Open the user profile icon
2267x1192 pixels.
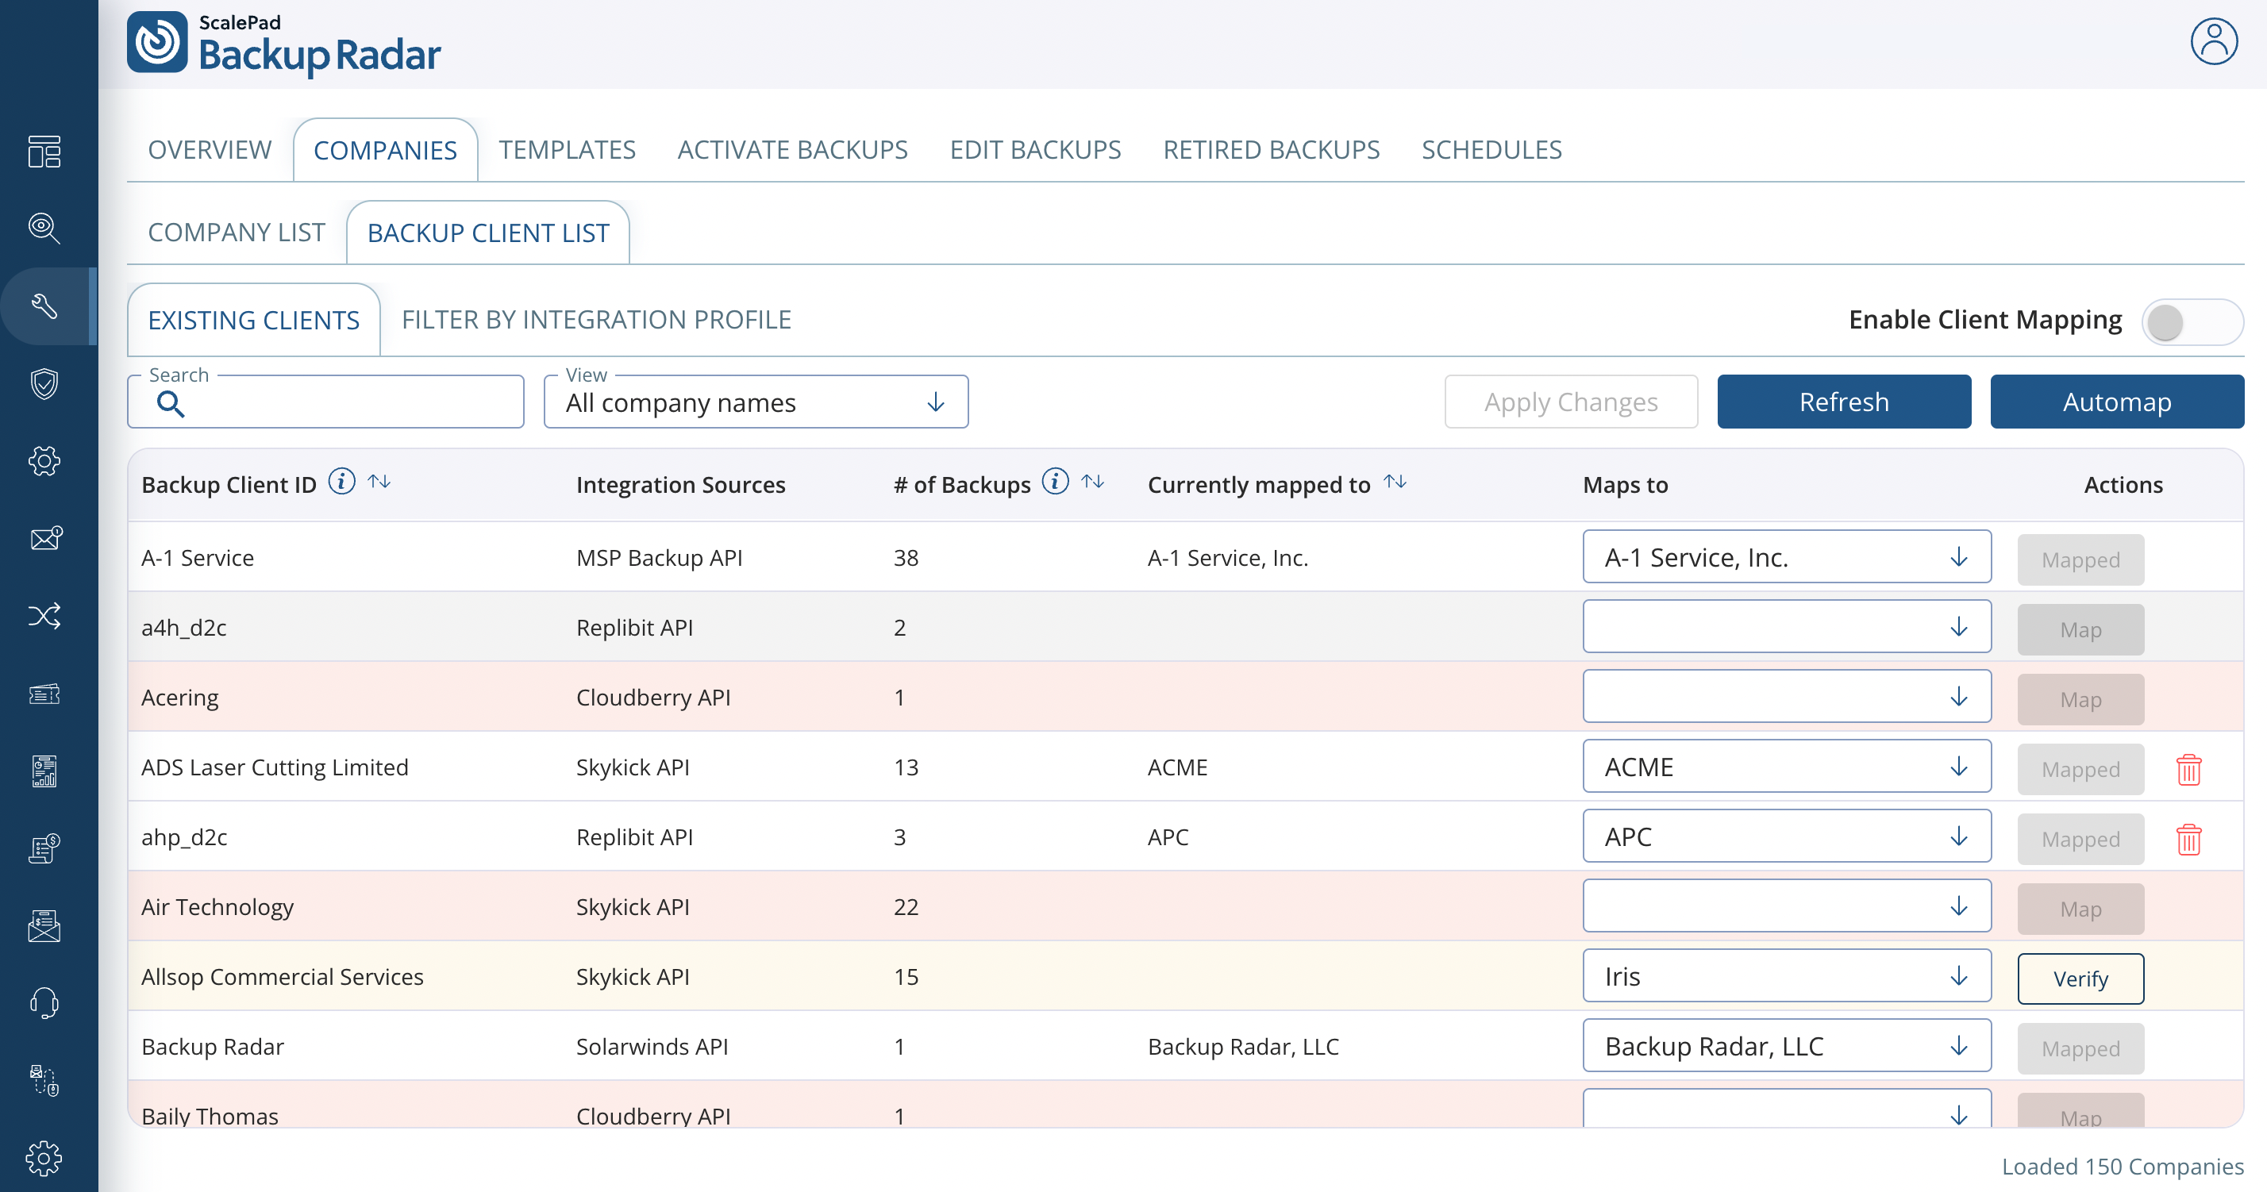click(x=2213, y=41)
